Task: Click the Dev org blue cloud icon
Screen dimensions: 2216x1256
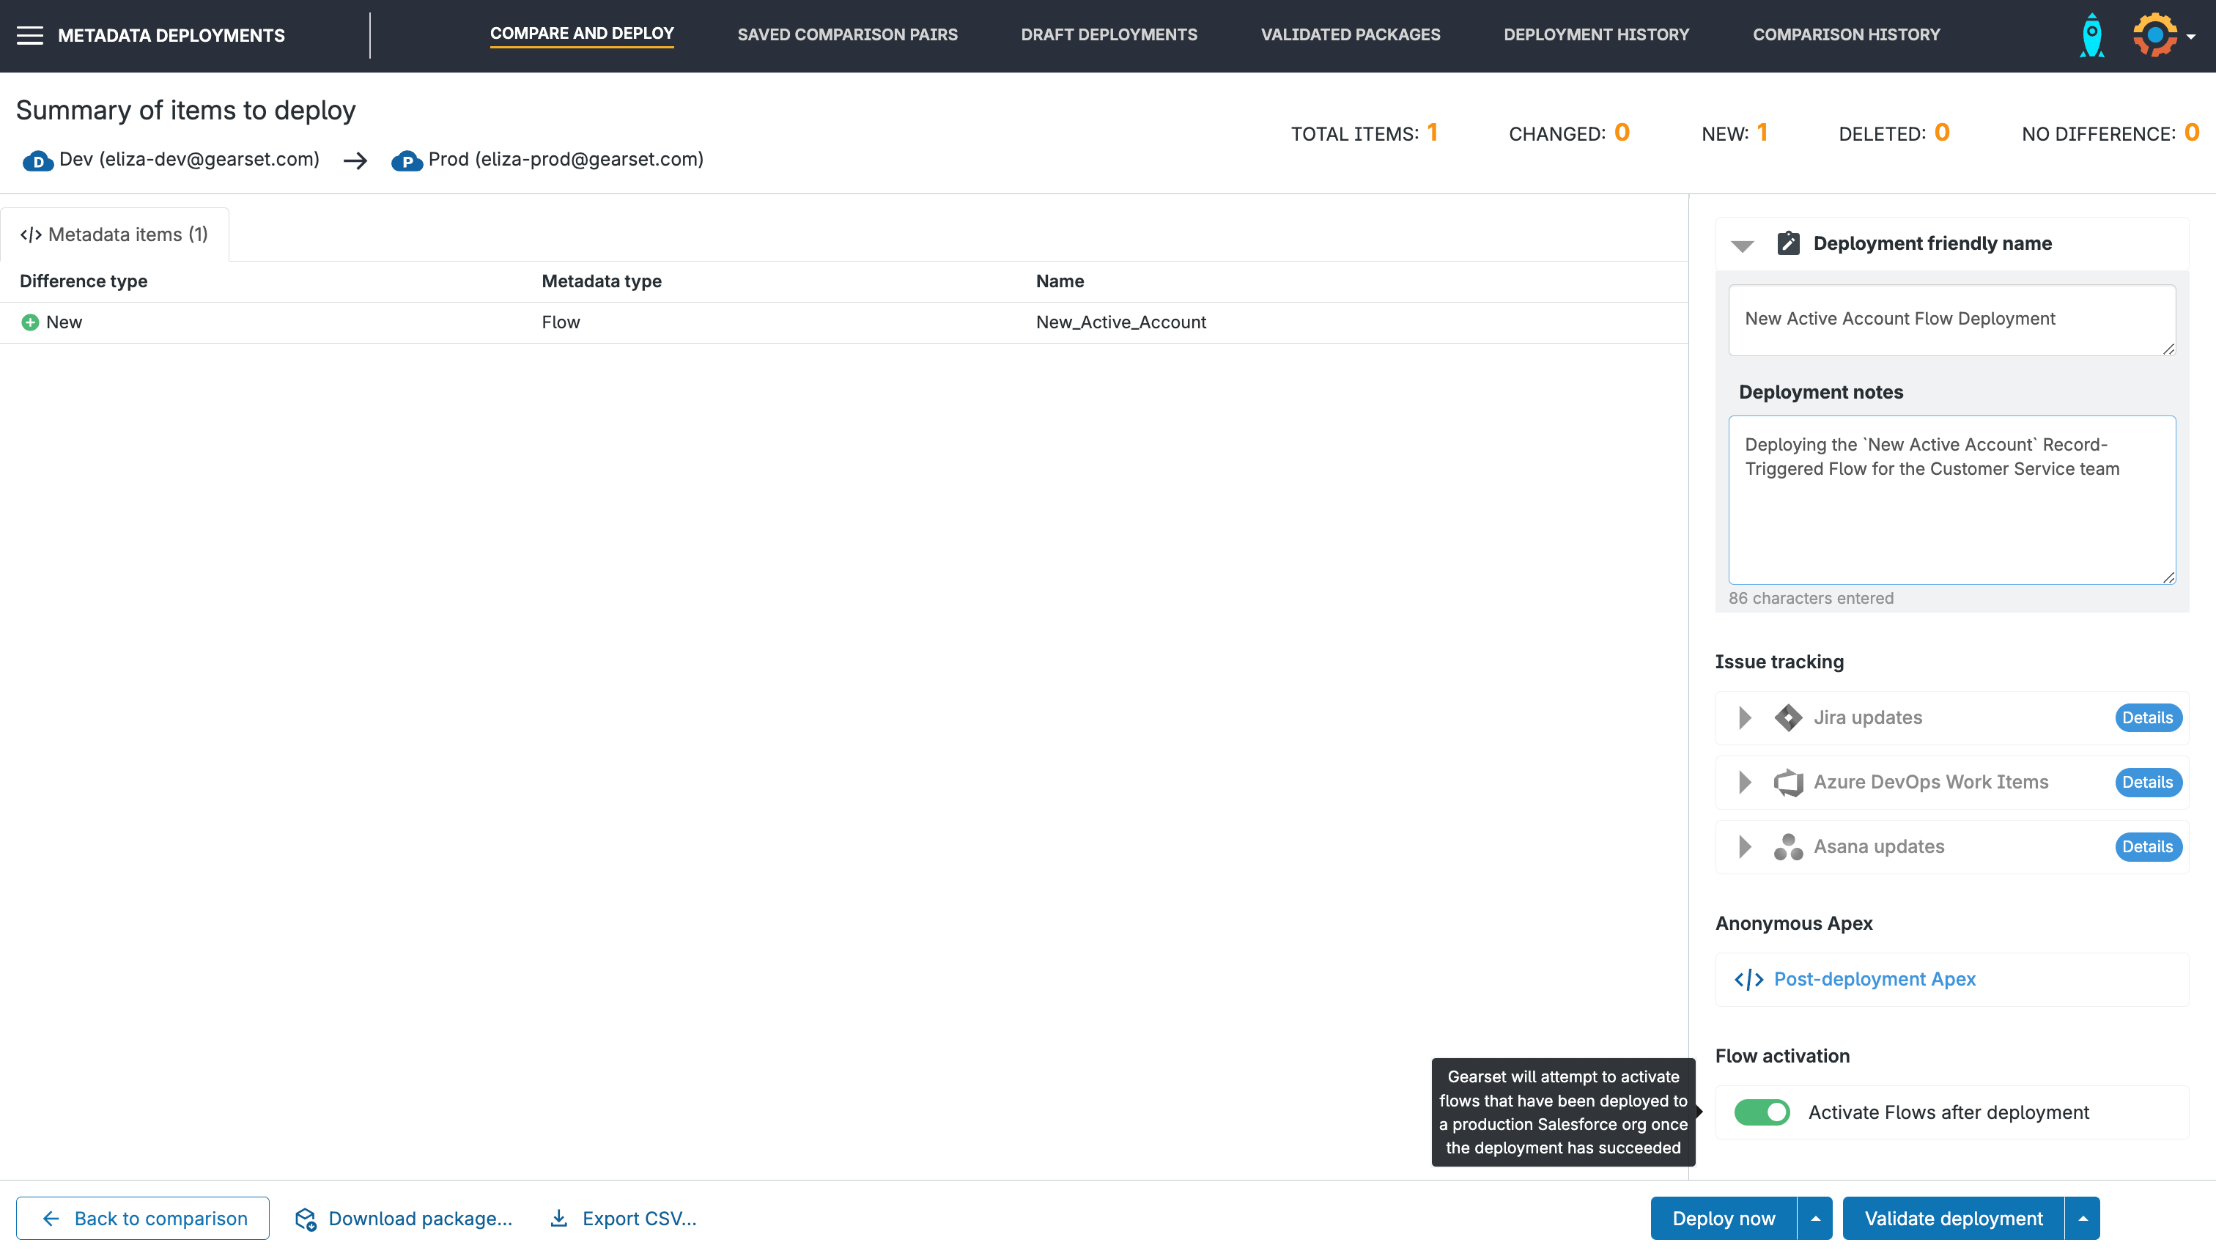Action: point(38,160)
